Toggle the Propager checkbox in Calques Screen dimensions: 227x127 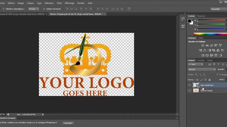(x=217, y=74)
